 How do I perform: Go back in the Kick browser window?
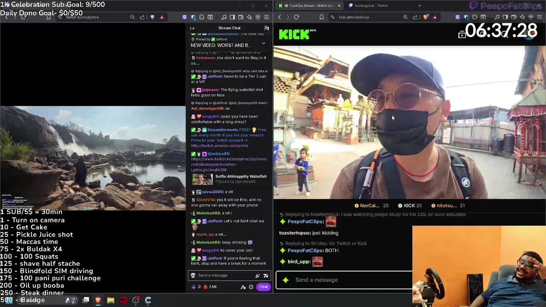coord(280,17)
